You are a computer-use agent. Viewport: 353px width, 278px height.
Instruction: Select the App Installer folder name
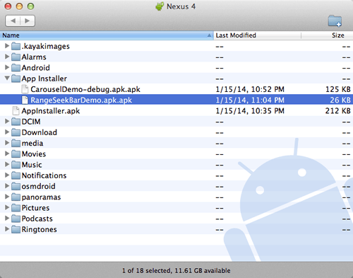(44, 79)
